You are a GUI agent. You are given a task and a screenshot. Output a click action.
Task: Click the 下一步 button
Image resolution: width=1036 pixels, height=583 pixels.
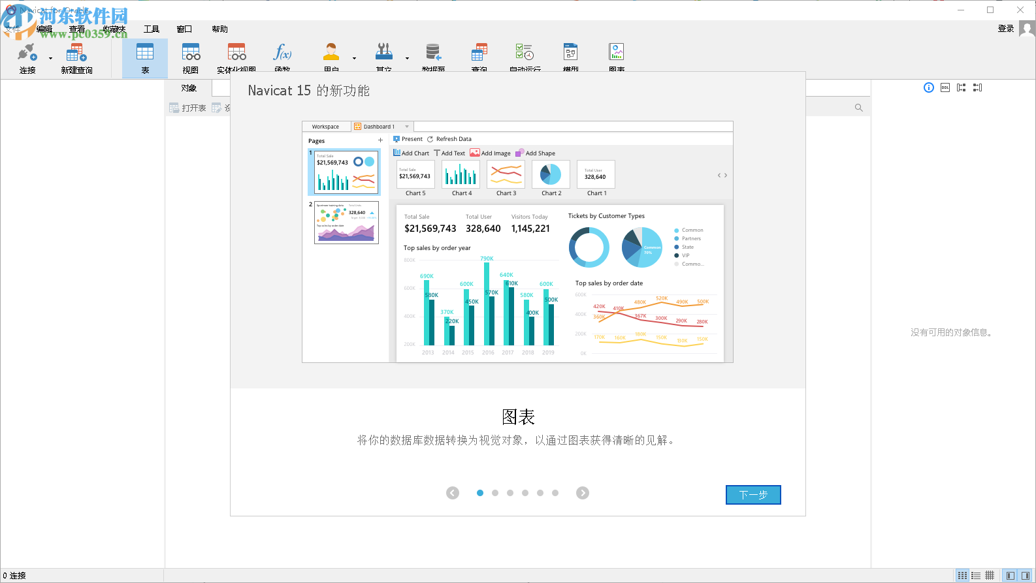pyautogui.click(x=753, y=495)
